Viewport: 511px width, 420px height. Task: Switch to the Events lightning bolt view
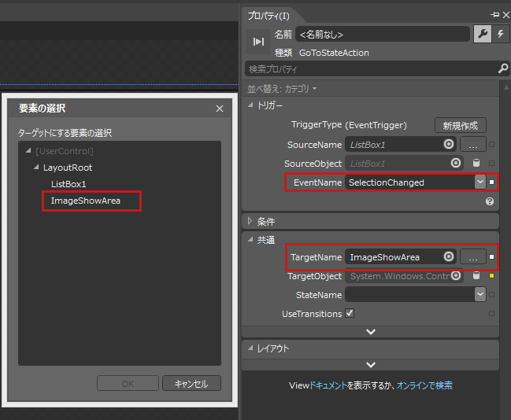pyautogui.click(x=500, y=34)
